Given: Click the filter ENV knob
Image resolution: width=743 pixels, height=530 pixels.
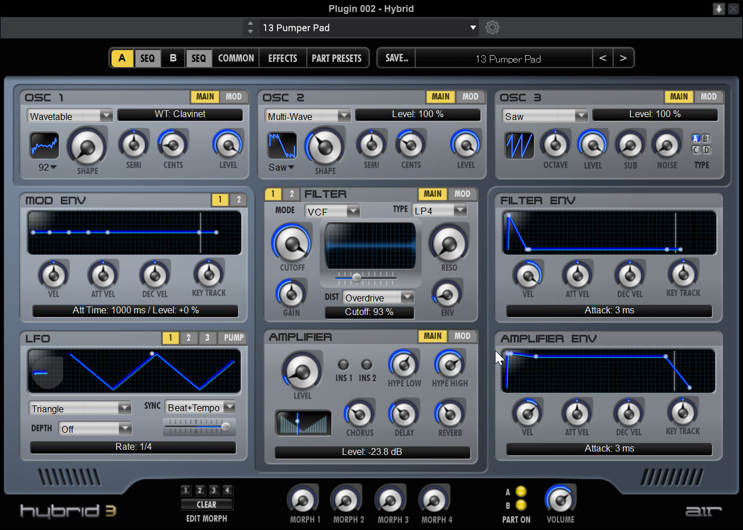Looking at the screenshot, I should tap(447, 293).
